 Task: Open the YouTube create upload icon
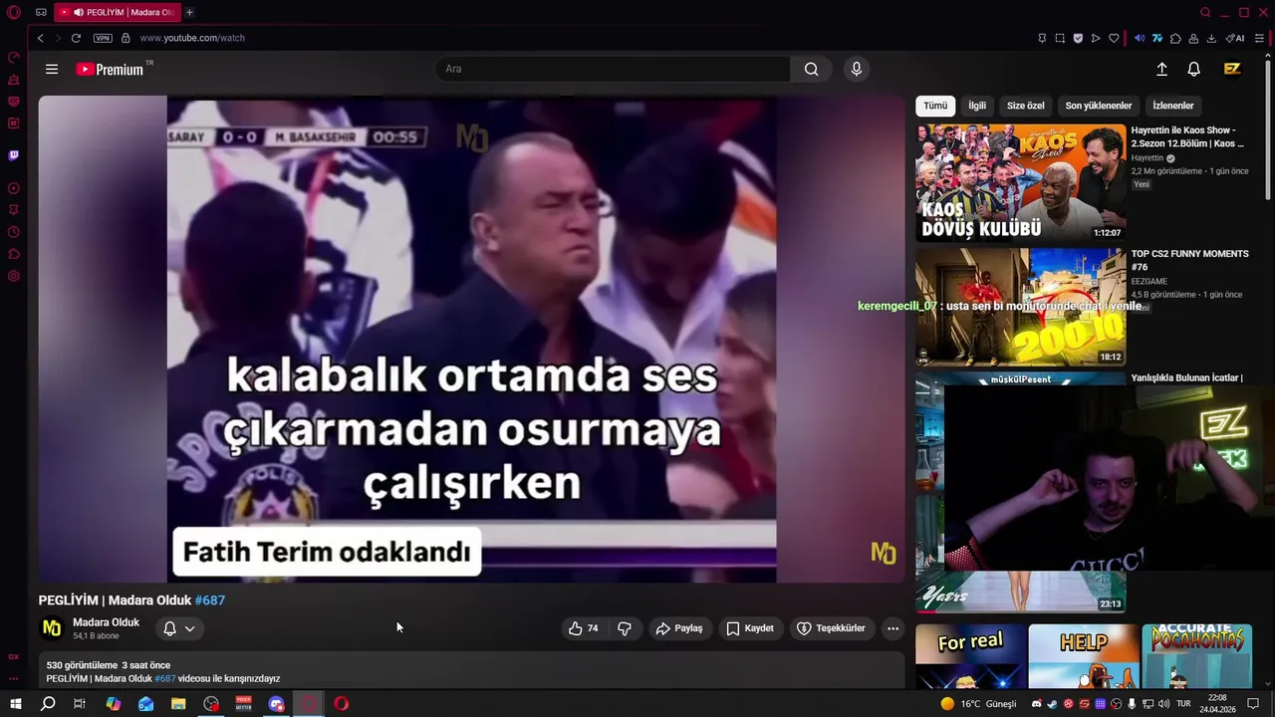(1161, 69)
